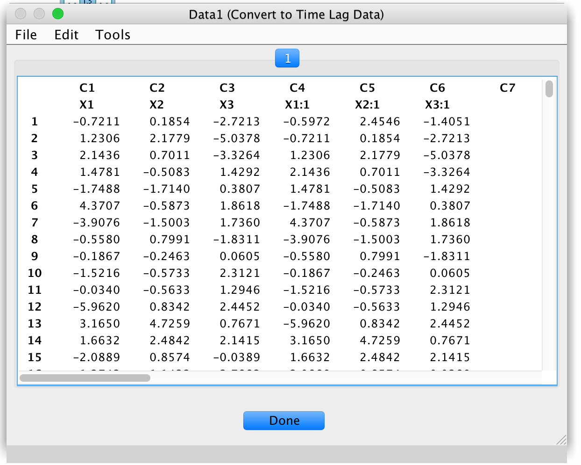
Task: Click the horizontal scrollbar thumb
Action: click(84, 378)
